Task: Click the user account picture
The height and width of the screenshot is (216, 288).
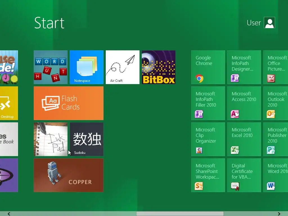Action: click(x=269, y=22)
